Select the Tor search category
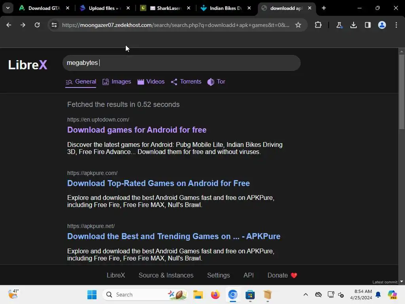This screenshot has height=304, width=405. click(216, 82)
